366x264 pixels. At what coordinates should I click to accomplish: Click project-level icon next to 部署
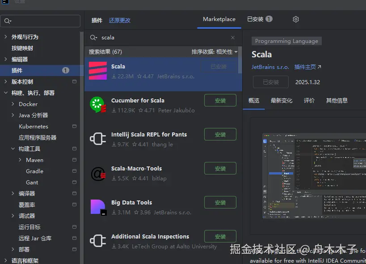(75, 249)
